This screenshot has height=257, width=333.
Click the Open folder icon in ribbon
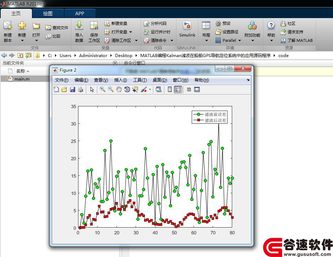pyautogui.click(x=36, y=26)
